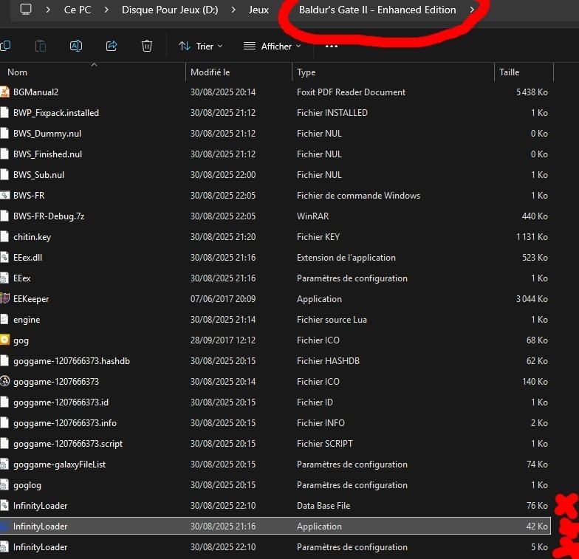
Task: Click the Baldur's Gate II - Enhanced Edition breadcrumb
Action: tap(377, 10)
